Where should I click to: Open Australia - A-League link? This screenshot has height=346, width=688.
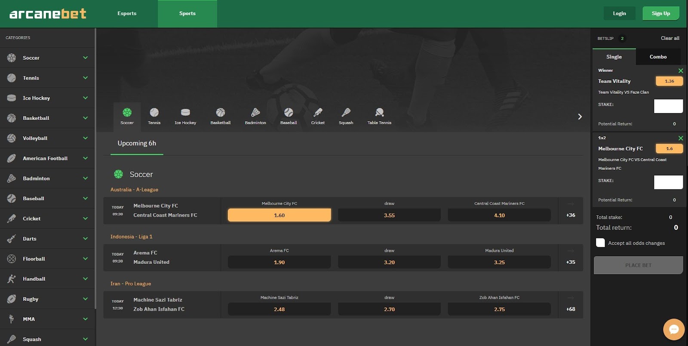pyautogui.click(x=134, y=190)
